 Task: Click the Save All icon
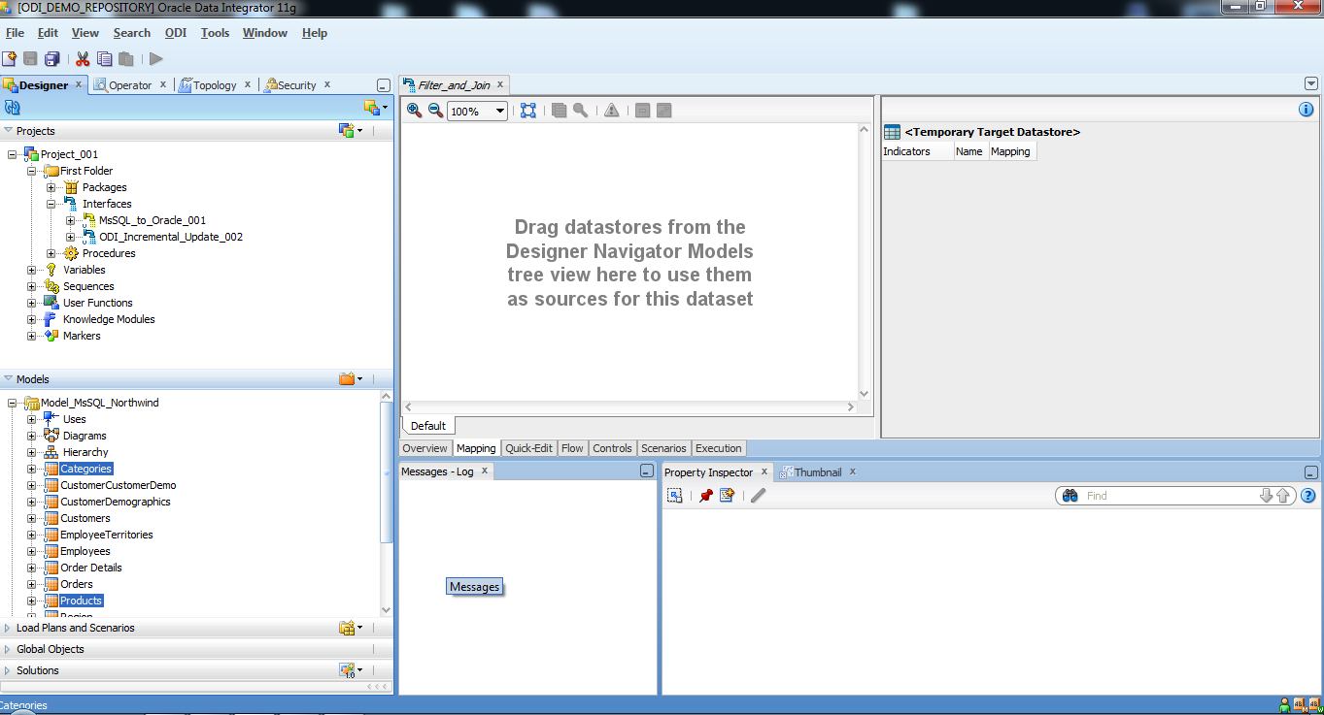51,58
